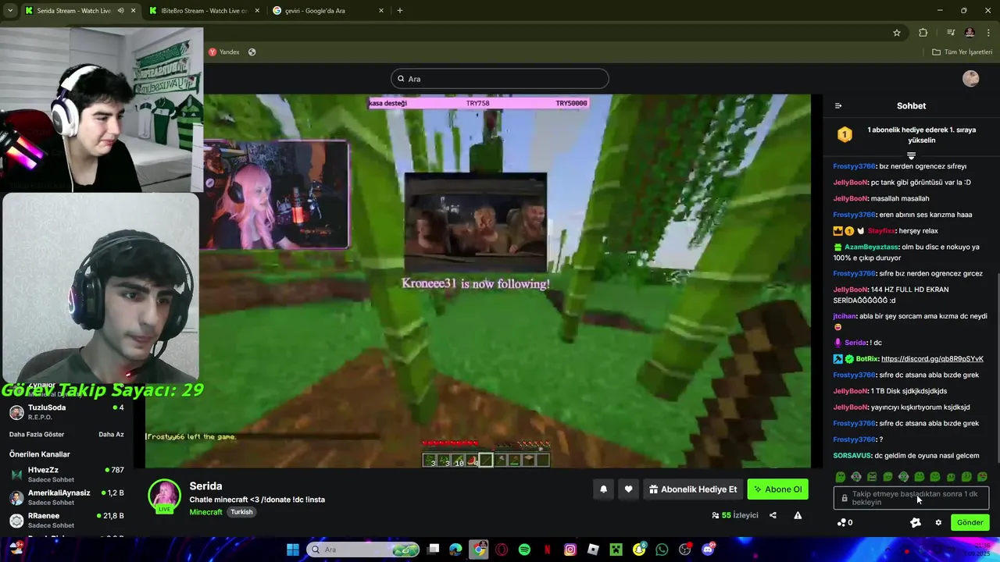The width and height of the screenshot is (1000, 562).
Task: Open channel points counter showing 0
Action: coord(845,522)
